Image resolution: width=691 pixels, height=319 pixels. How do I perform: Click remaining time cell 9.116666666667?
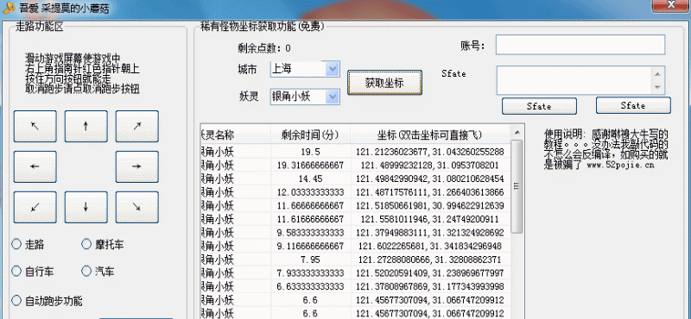click(x=311, y=246)
